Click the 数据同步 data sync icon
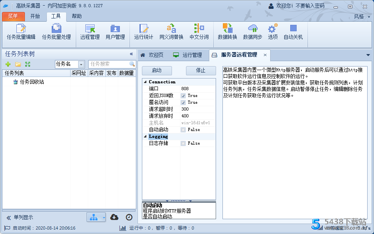The image size is (374, 234). click(x=252, y=33)
